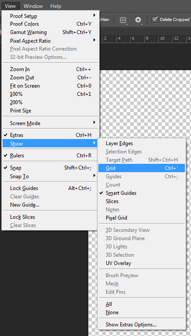This screenshot has height=336, width=191.
Task: Open the Snap To submenu
Action: (x=50, y=177)
